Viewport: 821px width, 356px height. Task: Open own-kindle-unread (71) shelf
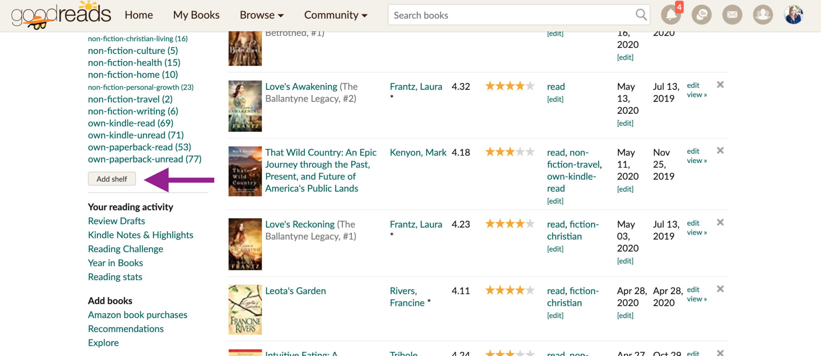pos(136,135)
